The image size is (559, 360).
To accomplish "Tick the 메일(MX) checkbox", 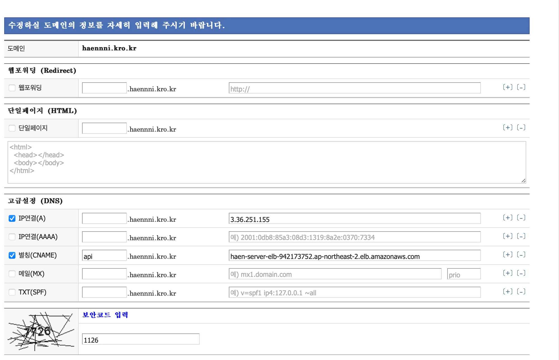I will [12, 274].
